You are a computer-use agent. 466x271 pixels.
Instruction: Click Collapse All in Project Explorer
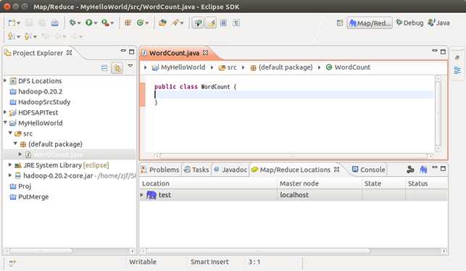coord(104,68)
